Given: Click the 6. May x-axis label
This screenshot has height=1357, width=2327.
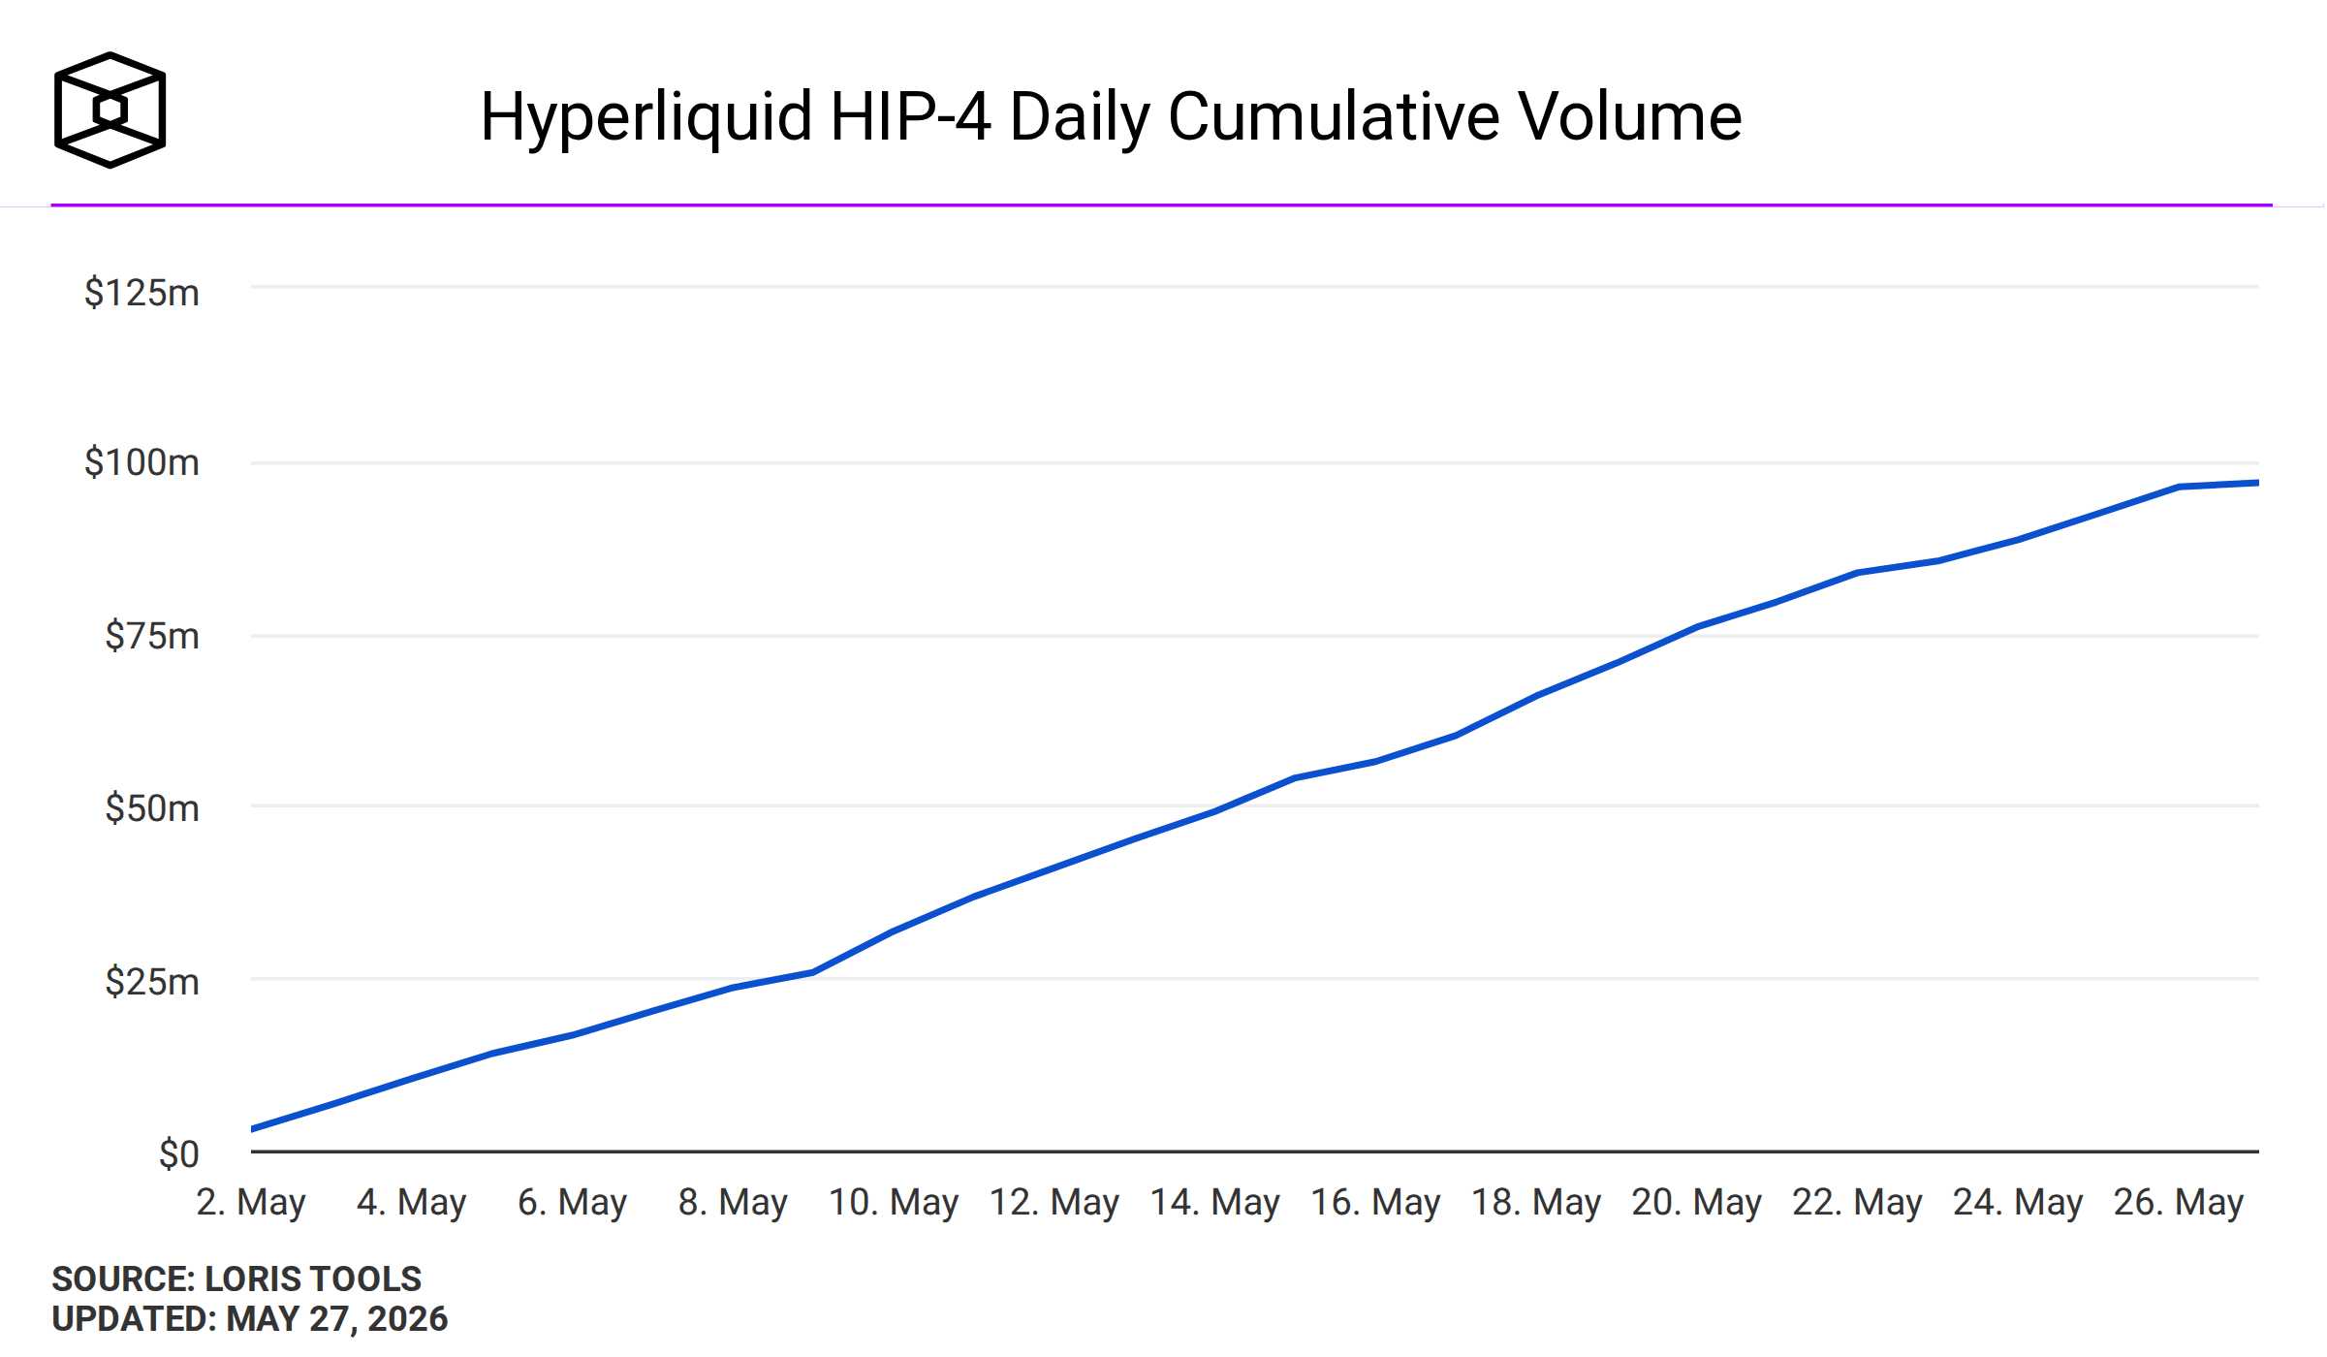Looking at the screenshot, I should [573, 1203].
